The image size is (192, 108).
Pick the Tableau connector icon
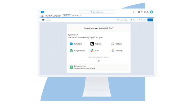coord(113,44)
